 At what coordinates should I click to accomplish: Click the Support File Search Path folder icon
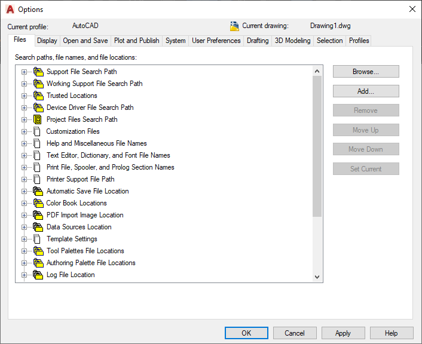click(38, 72)
